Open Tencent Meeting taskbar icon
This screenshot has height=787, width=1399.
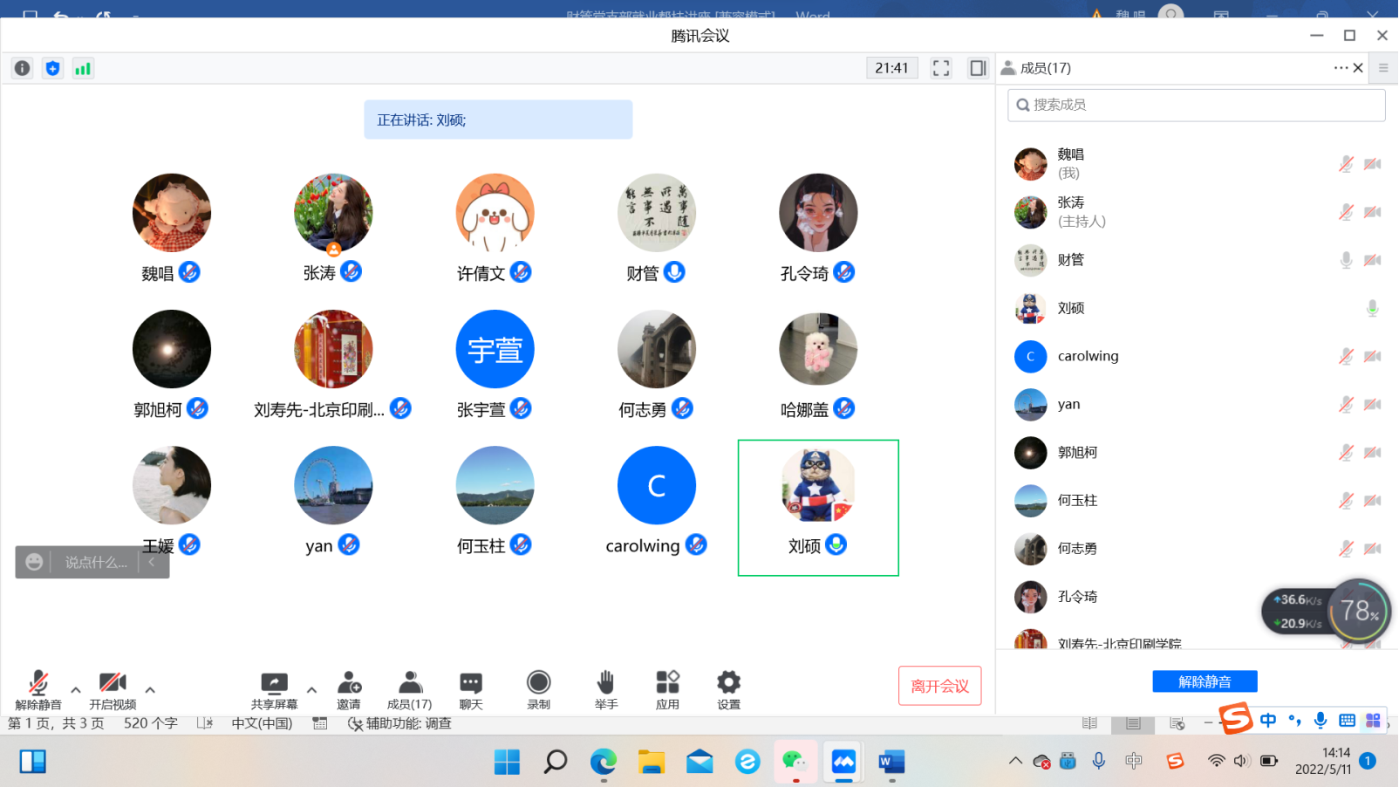pos(843,762)
